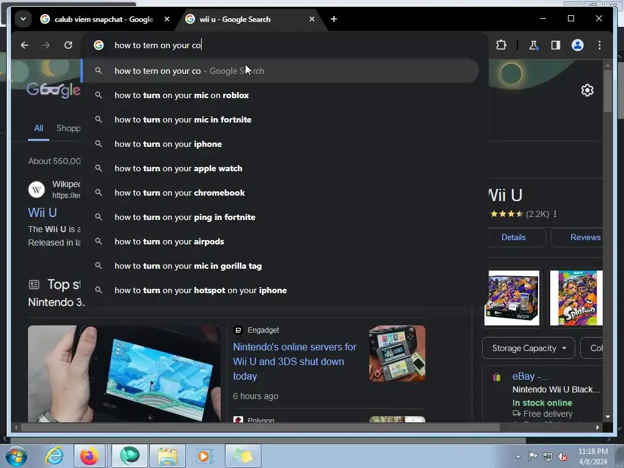Select suggestion 'how to tern on your co'
This screenshot has width=624, height=468.
(x=280, y=71)
